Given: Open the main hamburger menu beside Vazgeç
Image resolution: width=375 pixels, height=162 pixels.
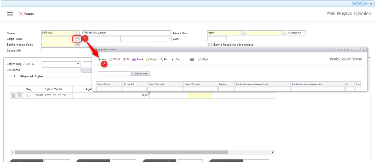Looking at the screenshot, I should tap(10, 14).
